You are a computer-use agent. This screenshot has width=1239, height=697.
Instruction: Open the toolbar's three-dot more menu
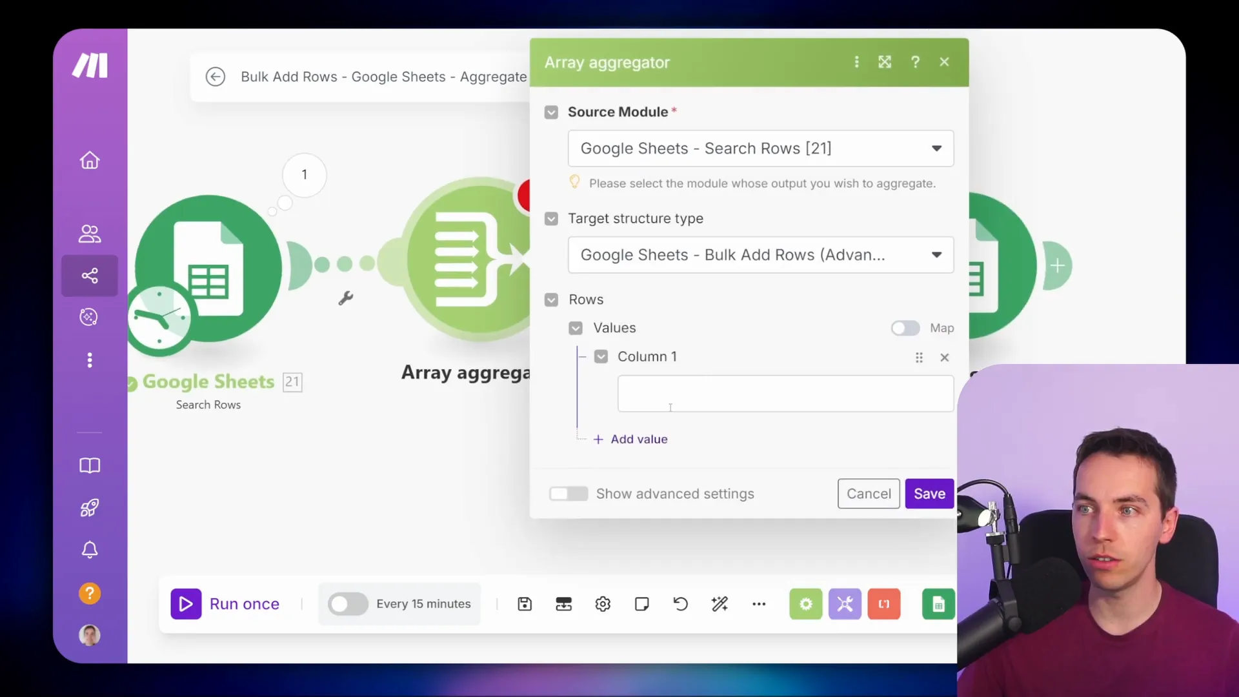[x=759, y=604]
